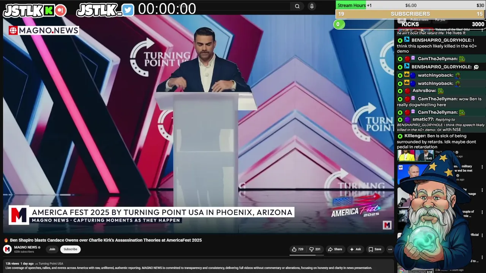Screen dimensions: 486x273
Task: Click the red record icon in overlay
Action: (60, 11)
